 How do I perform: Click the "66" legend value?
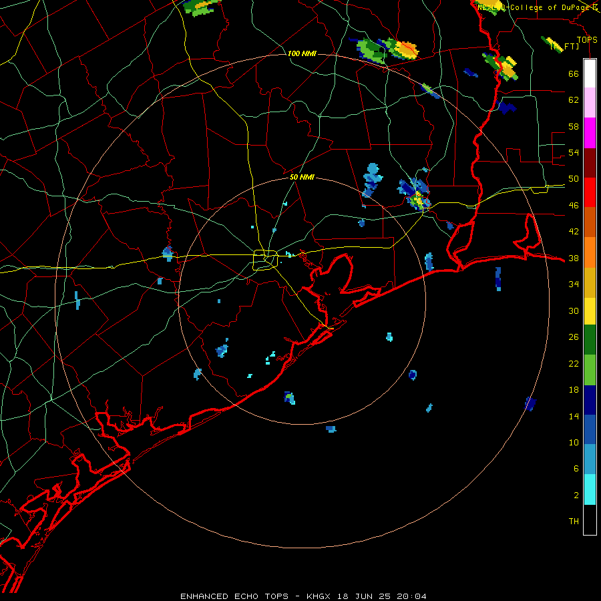point(574,73)
